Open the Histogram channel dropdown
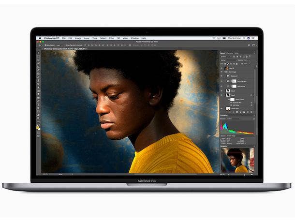The width and height of the screenshot is (295, 221). point(234,118)
